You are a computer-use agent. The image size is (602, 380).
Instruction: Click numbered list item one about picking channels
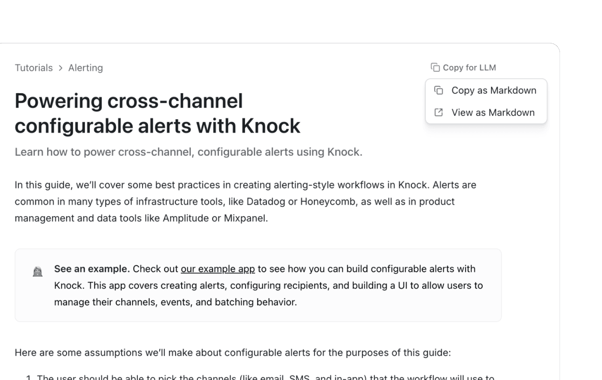point(261,376)
